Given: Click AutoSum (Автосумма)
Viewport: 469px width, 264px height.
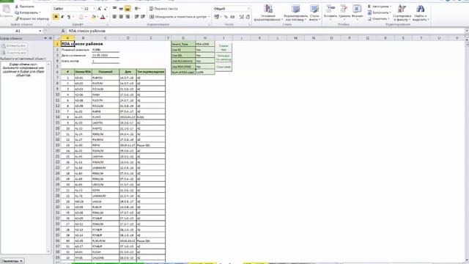Looking at the screenshot, I should 380,7.
